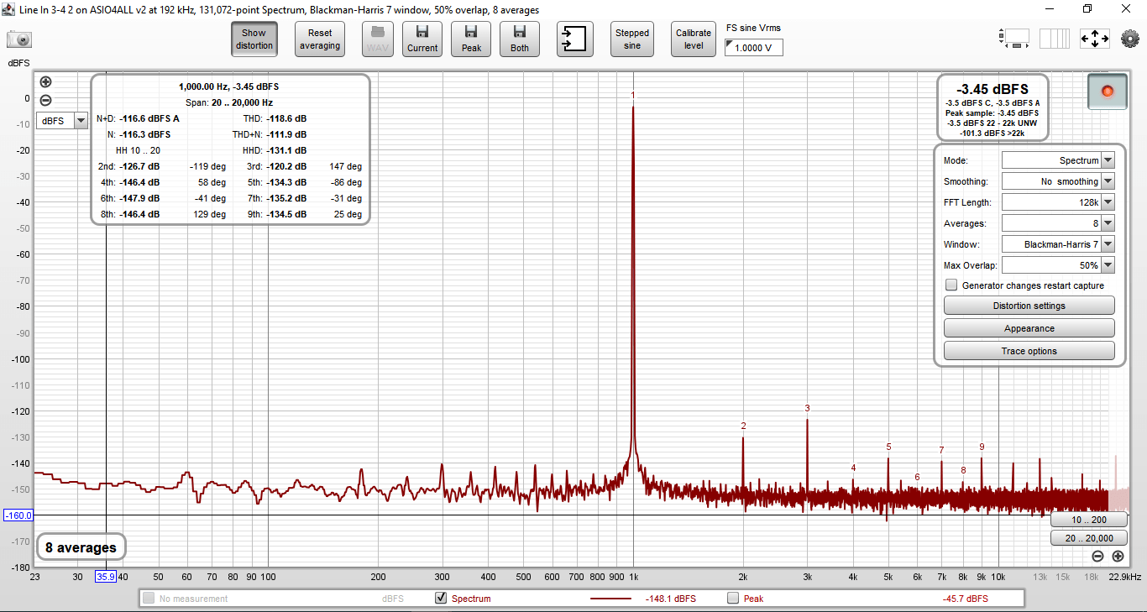Screen dimensions: 1147x612
Task: Zoom out vertical axis minus icon
Action: pyautogui.click(x=45, y=100)
